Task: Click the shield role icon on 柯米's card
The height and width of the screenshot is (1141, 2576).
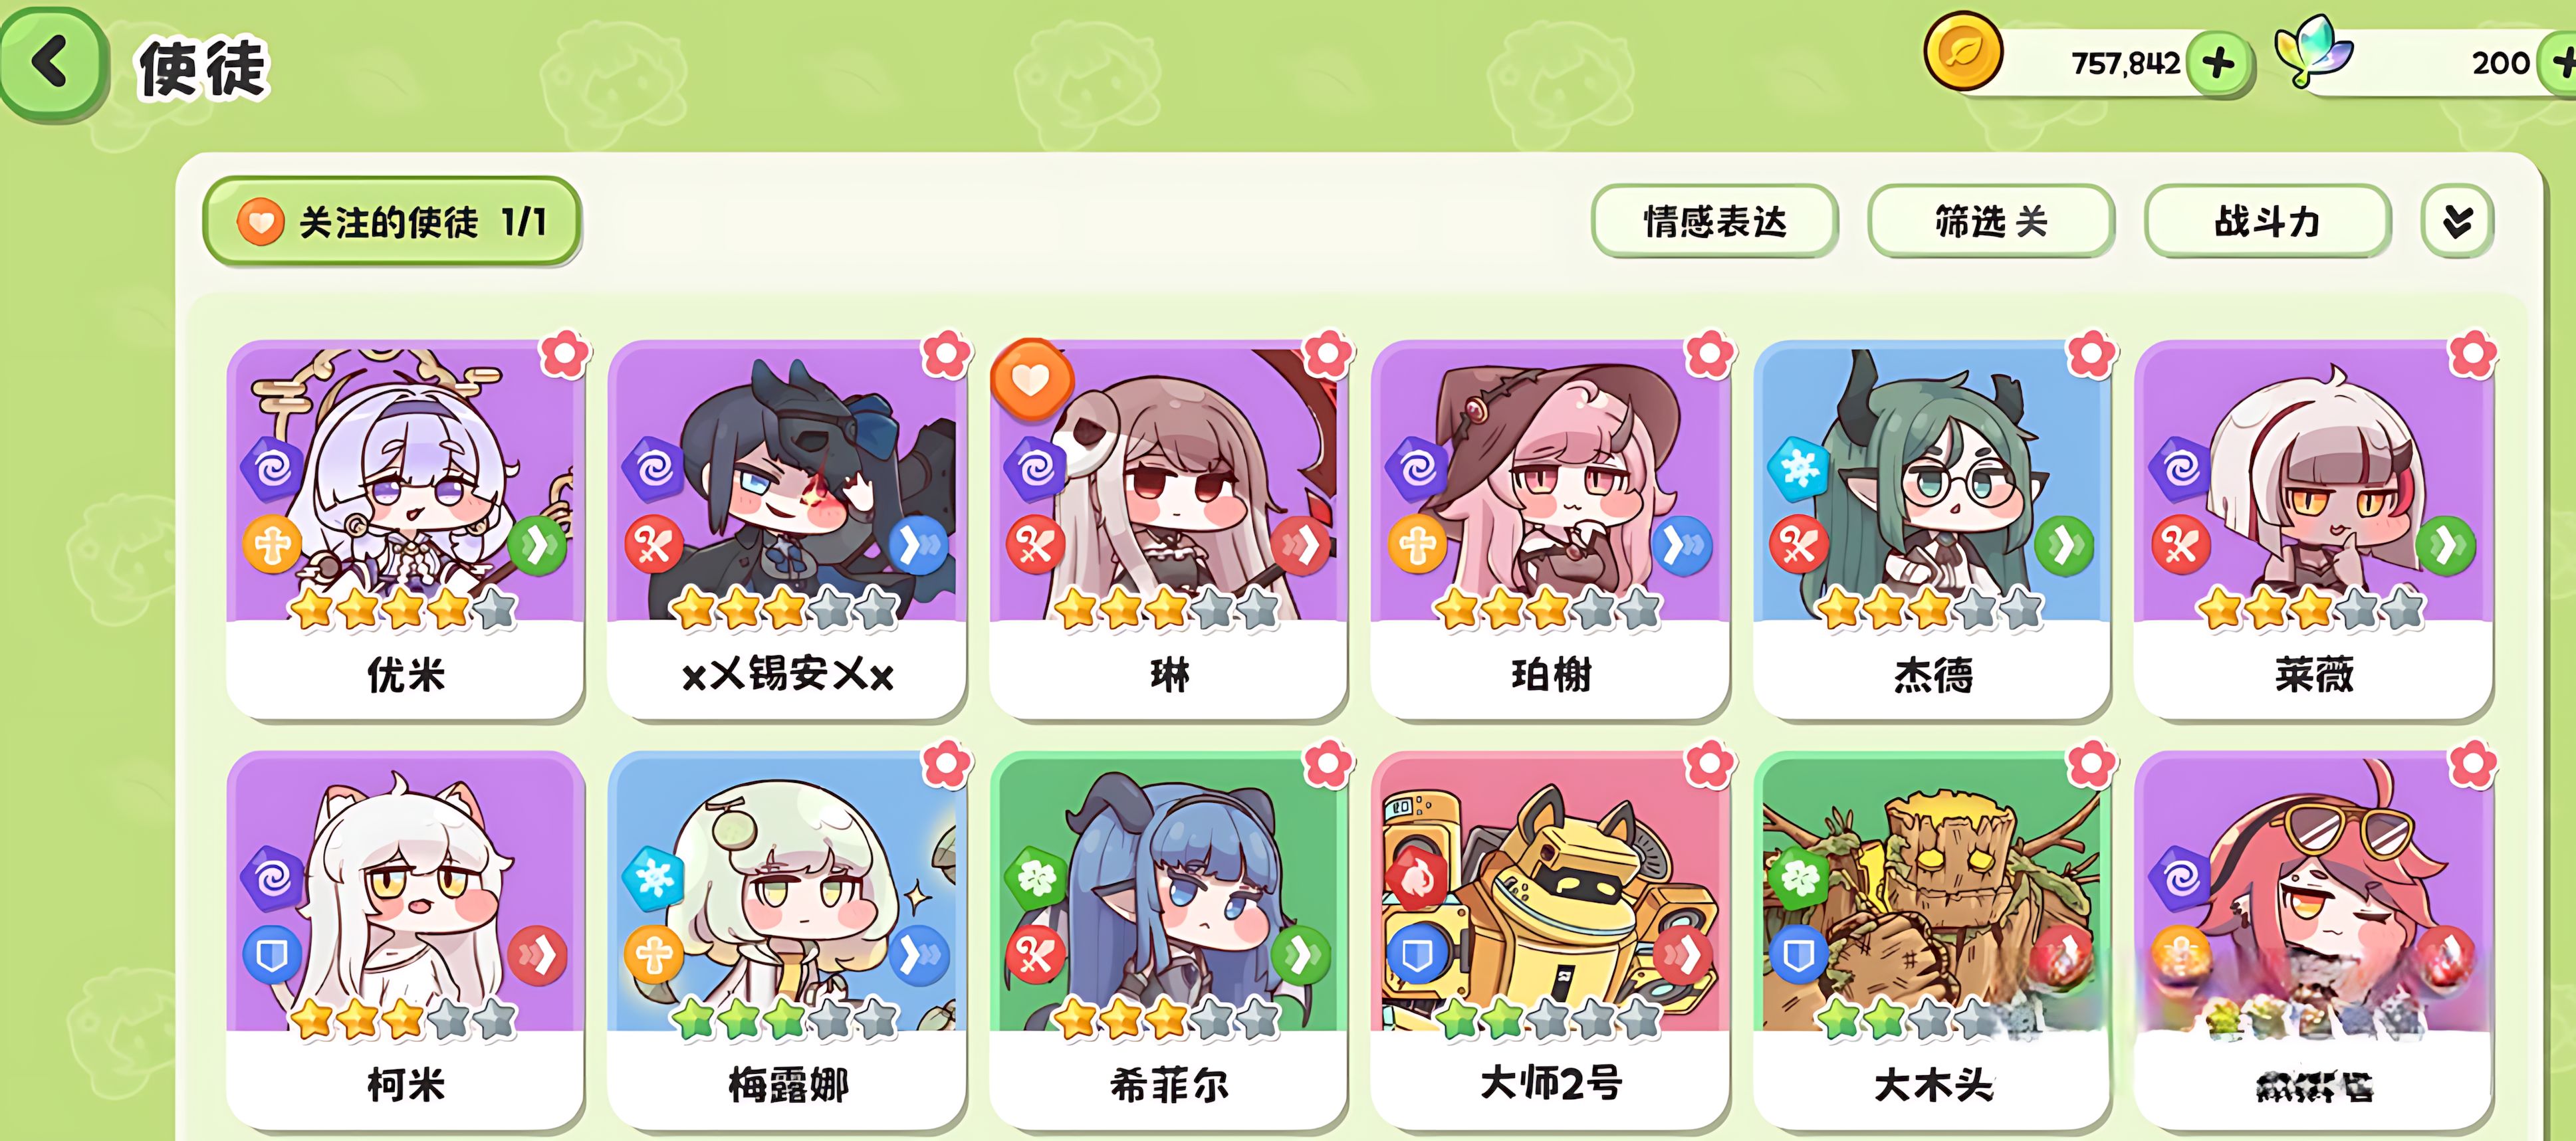Action: coord(272,956)
